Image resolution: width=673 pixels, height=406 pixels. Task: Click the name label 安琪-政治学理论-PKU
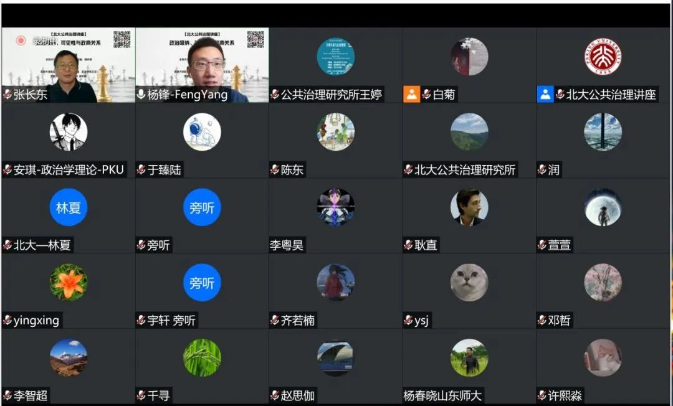pyautogui.click(x=69, y=170)
